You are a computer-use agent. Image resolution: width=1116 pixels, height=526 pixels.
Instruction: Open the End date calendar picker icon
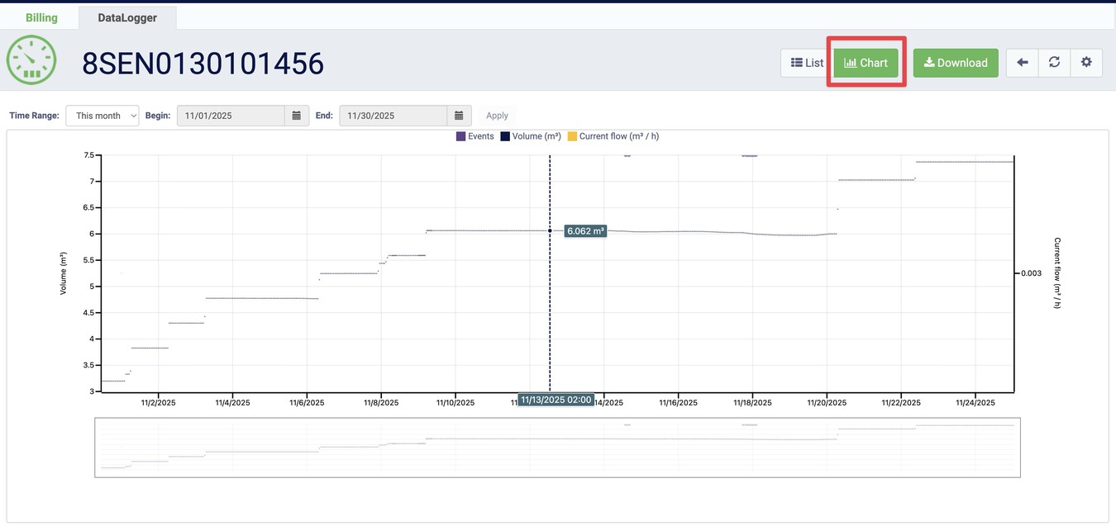459,116
